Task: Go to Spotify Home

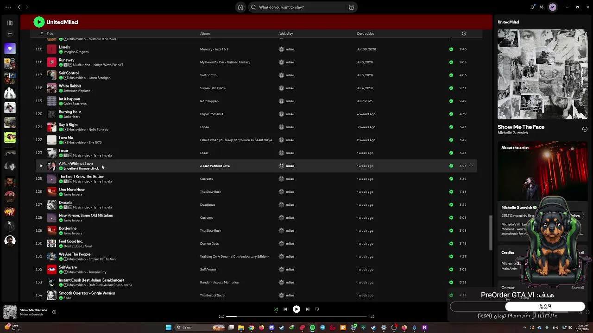Action: pyautogui.click(x=240, y=7)
